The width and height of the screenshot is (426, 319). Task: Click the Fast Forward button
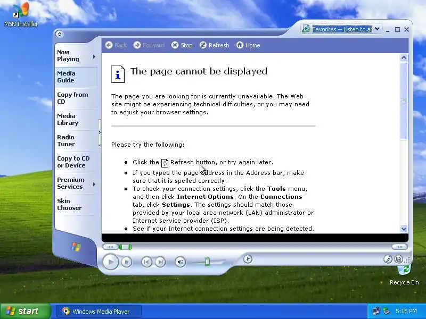pyautogui.click(x=400, y=247)
